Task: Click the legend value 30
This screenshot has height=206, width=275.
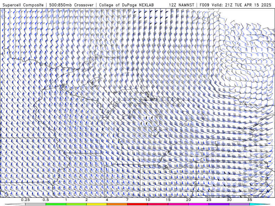Action: click(229, 200)
